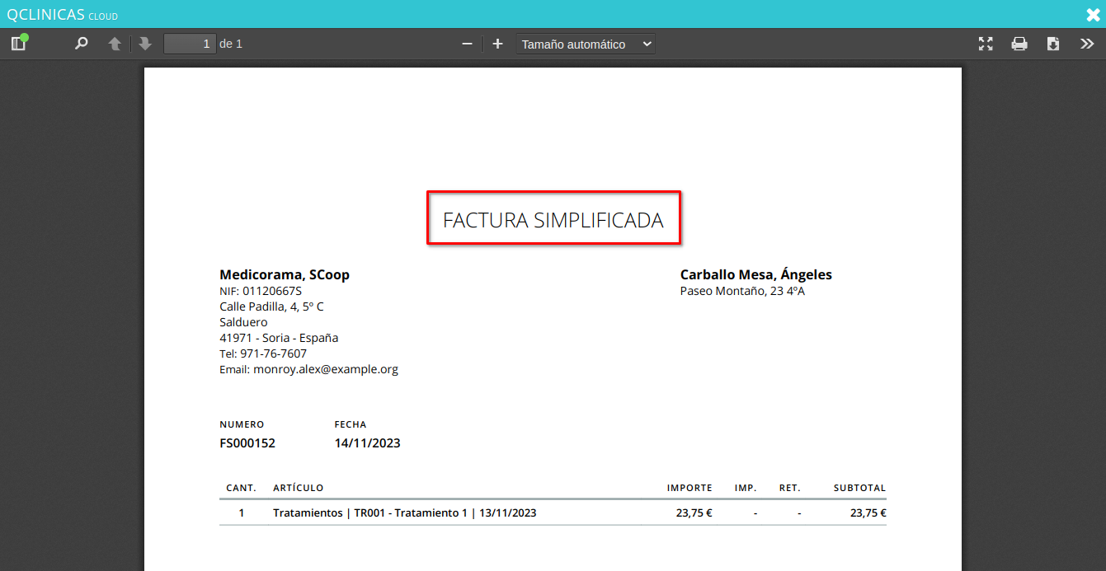Click the FACTURA SIMPLIFICADA heading
The height and width of the screenshot is (571, 1106).
click(x=553, y=220)
